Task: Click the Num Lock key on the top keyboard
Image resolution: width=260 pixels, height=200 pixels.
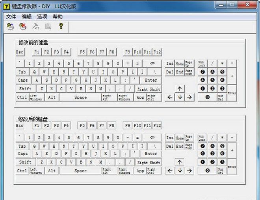Action: tap(202, 63)
